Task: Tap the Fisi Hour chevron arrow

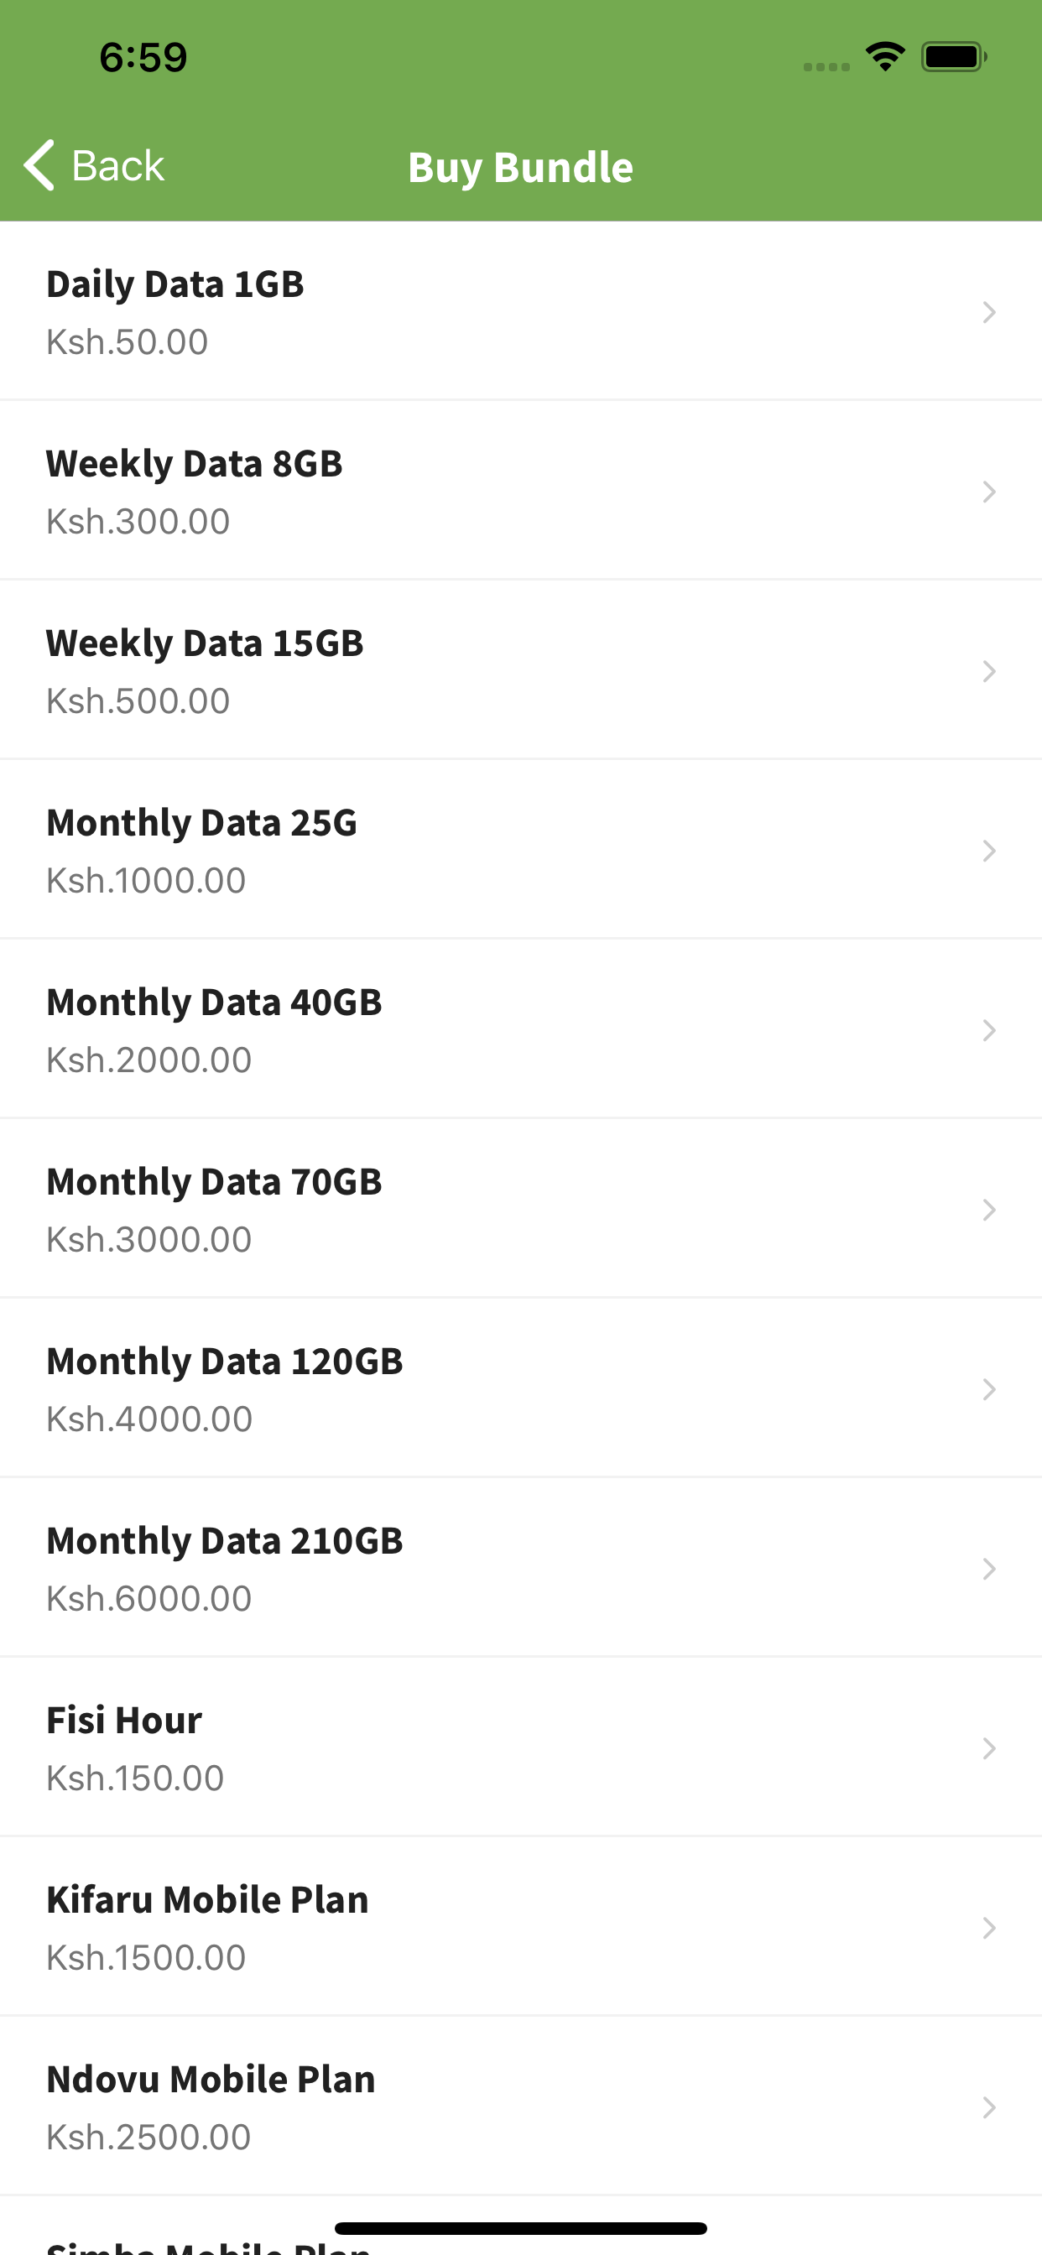Action: [x=988, y=1748]
